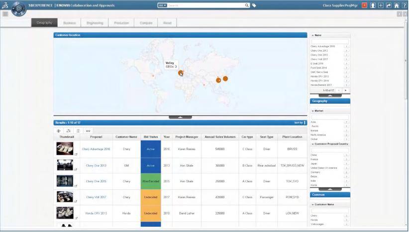Viewport: 409px width, 232px height.
Task: Click the red notifications icon
Action: tap(364, 5)
